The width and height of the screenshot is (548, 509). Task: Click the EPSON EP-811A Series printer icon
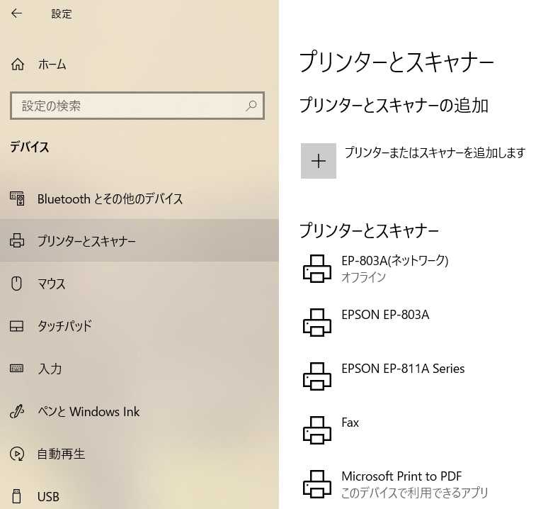[316, 376]
